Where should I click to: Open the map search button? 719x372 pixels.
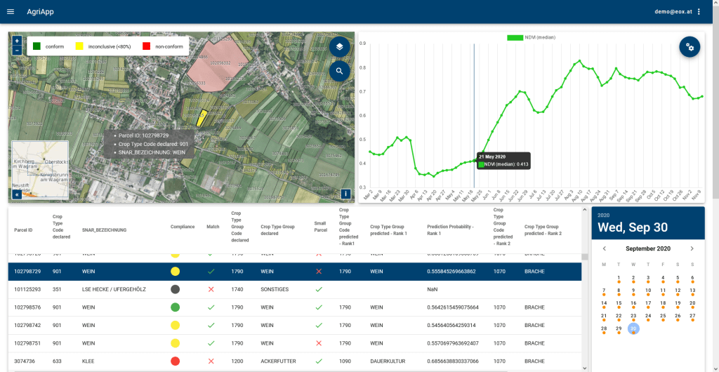pos(339,71)
